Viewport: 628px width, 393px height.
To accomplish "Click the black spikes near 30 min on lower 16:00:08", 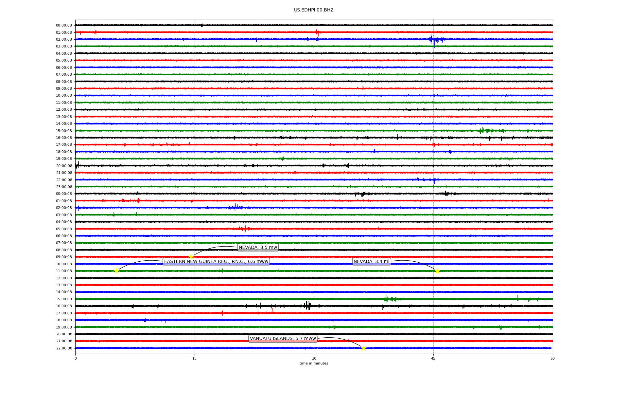I will pyautogui.click(x=307, y=306).
